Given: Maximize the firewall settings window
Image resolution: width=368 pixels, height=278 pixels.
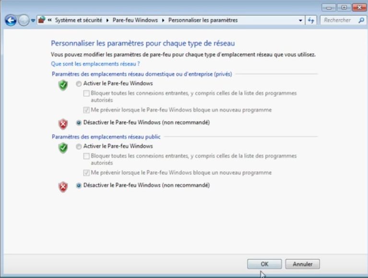Looking at the screenshot, I should coord(344,8).
